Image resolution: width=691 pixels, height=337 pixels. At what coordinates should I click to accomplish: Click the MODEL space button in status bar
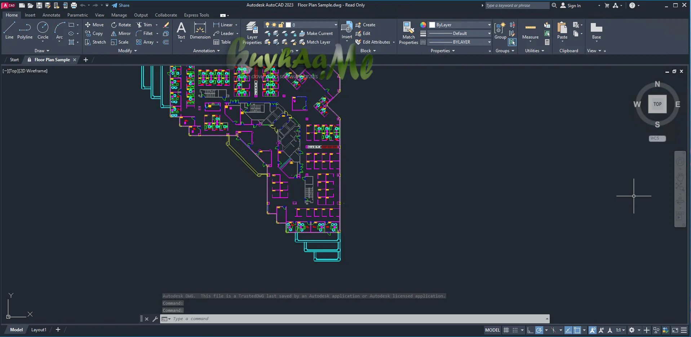492,330
